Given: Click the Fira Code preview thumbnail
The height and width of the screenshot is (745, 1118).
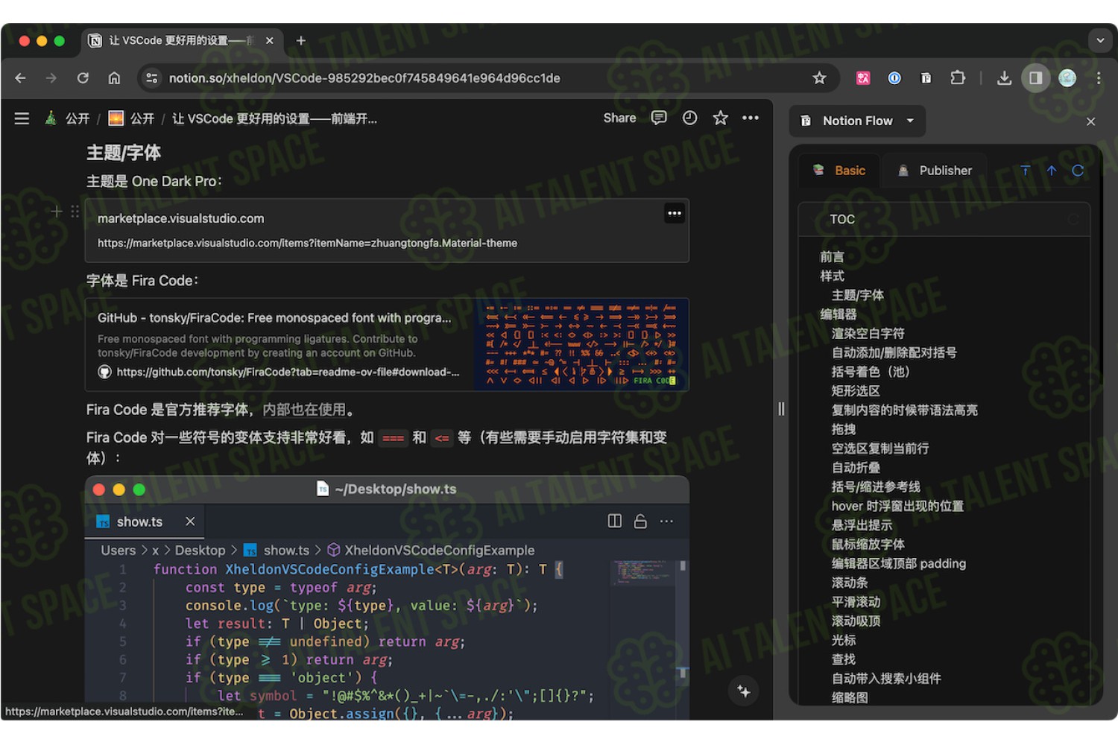Looking at the screenshot, I should pyautogui.click(x=581, y=345).
